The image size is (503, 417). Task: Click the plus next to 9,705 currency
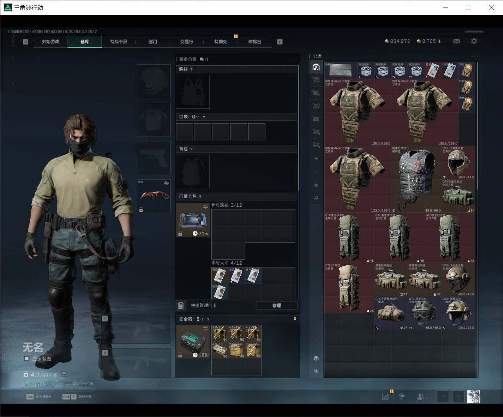pyautogui.click(x=439, y=41)
